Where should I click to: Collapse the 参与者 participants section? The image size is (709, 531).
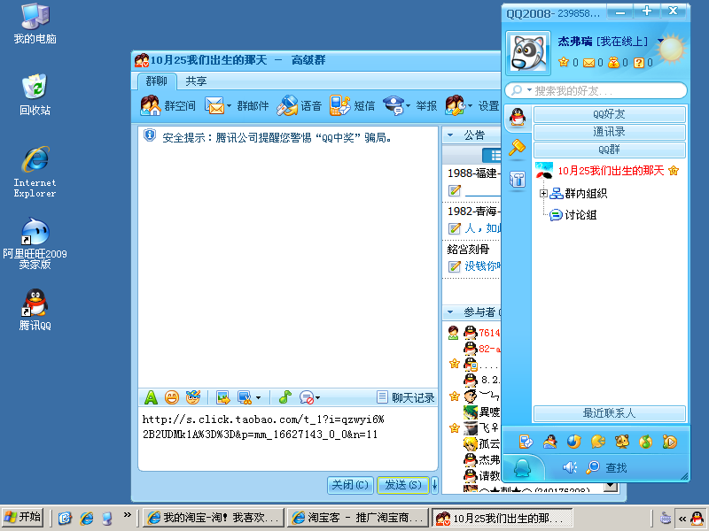tap(450, 312)
